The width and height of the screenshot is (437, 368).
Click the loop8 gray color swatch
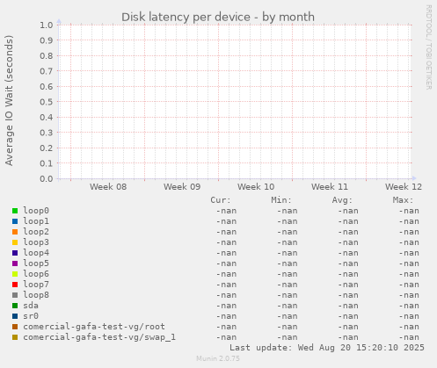click(15, 295)
